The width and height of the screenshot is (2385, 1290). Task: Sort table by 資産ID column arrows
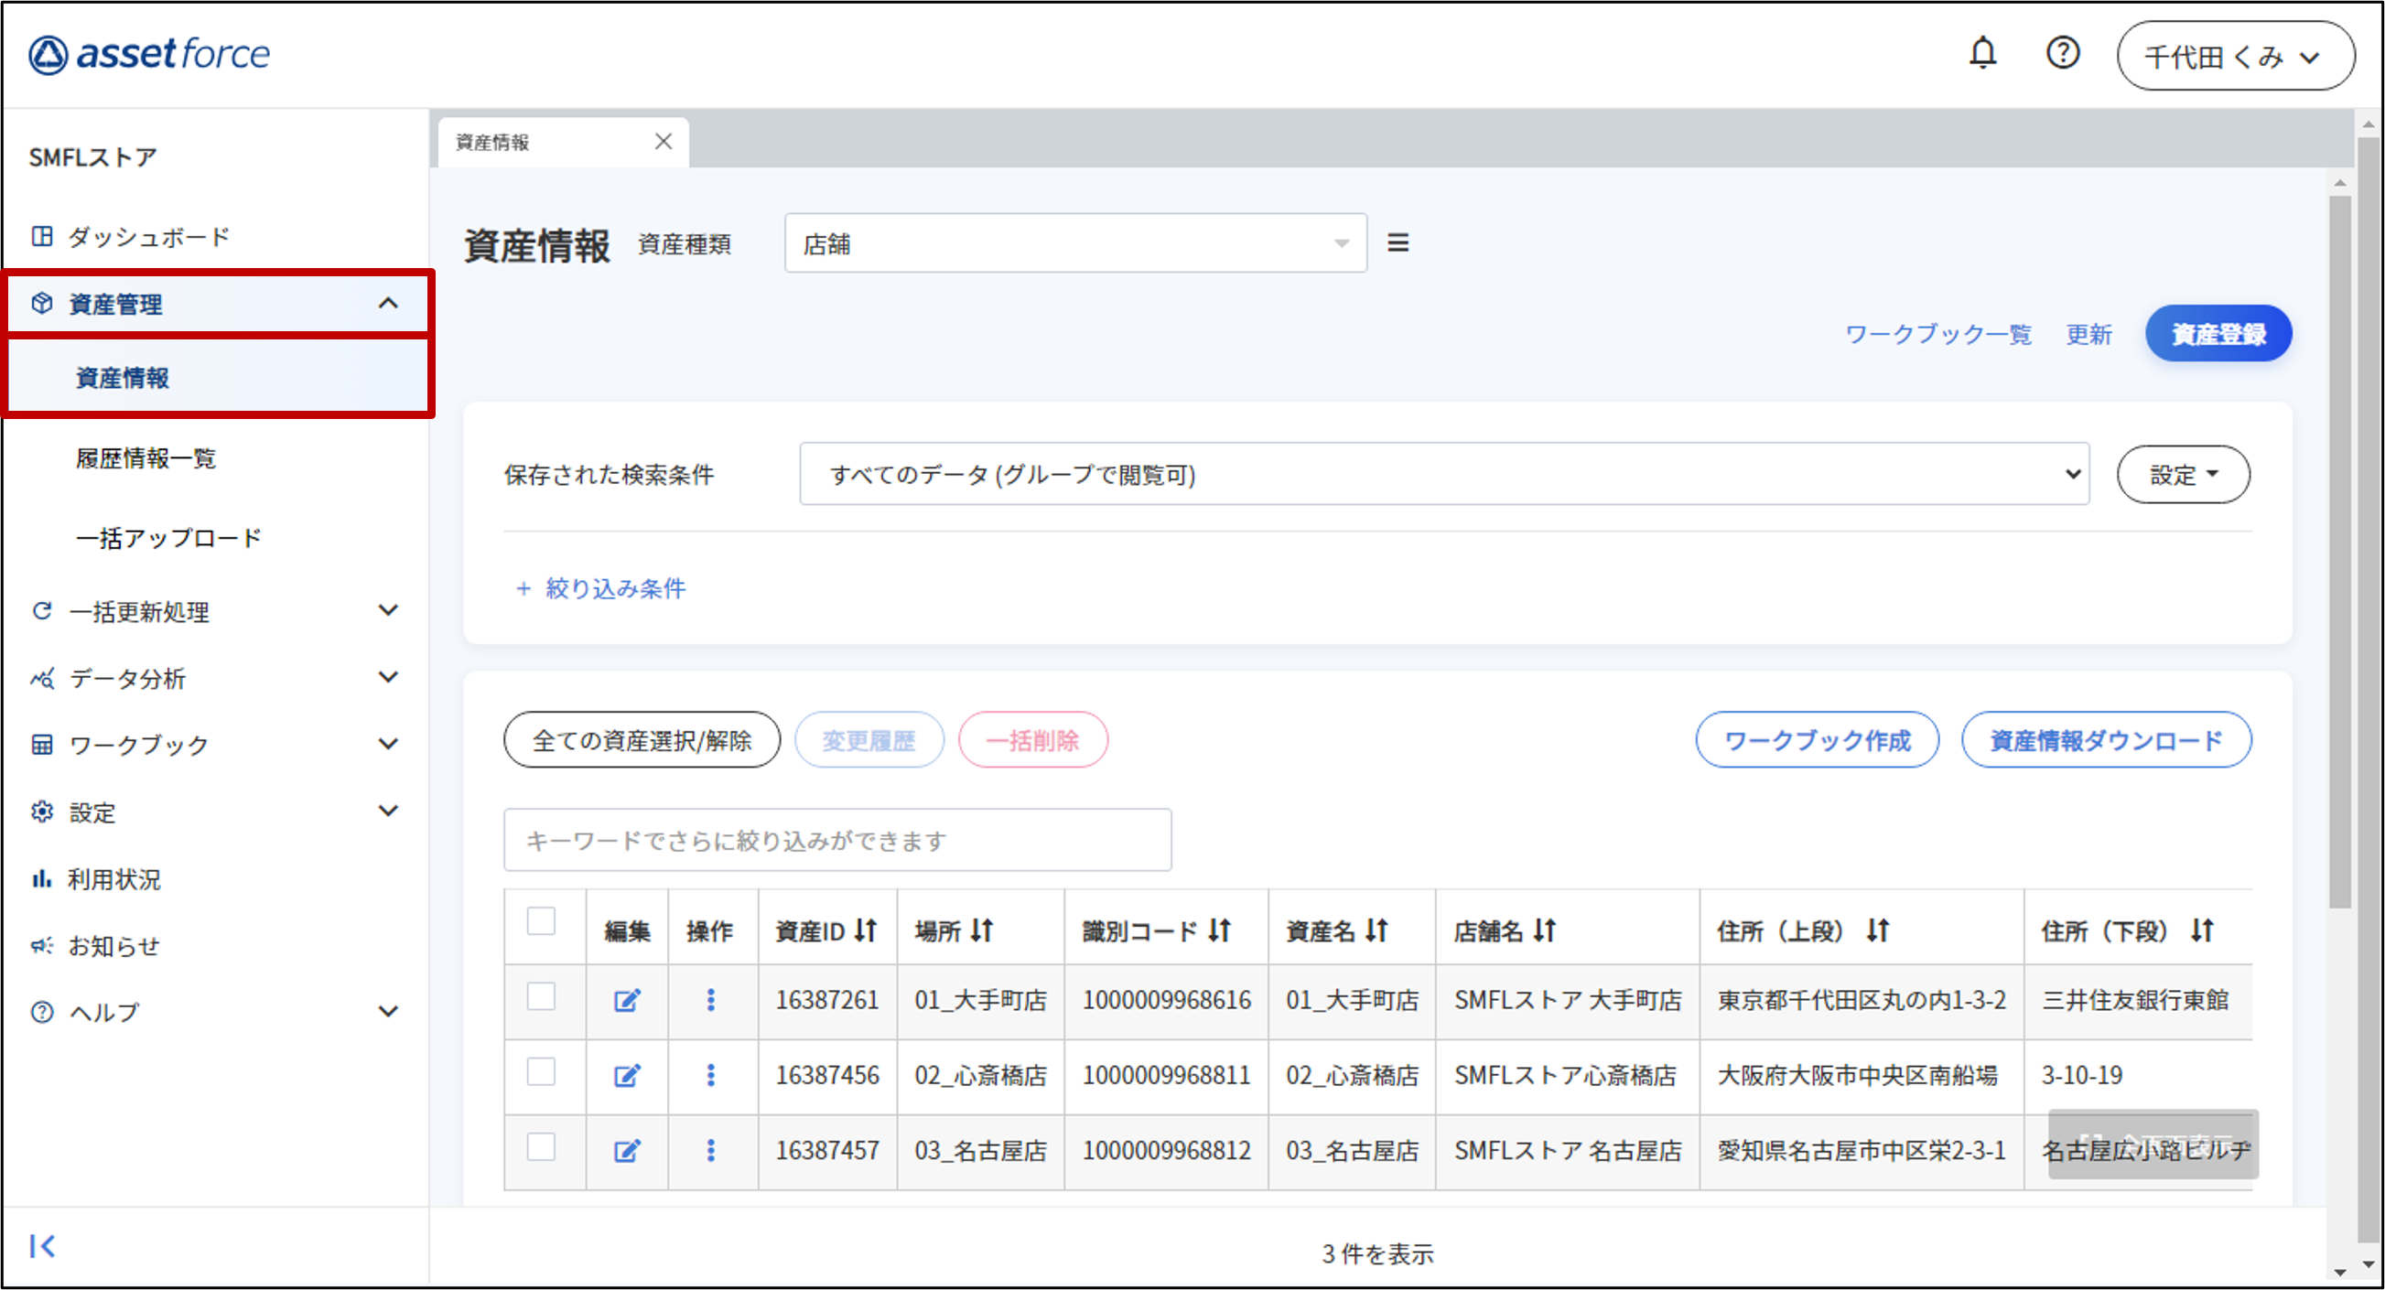click(866, 930)
